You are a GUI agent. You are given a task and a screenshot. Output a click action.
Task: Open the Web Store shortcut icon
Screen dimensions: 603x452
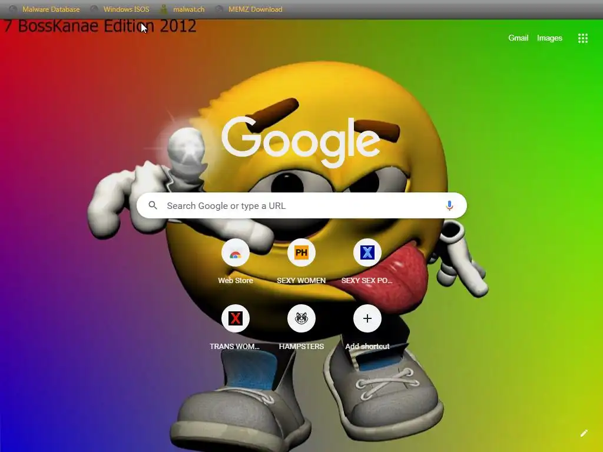click(236, 253)
